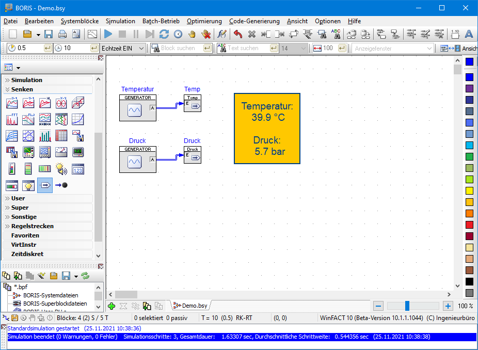Select the red table block icon
Screen dimensions: 478x350
[x=61, y=136]
